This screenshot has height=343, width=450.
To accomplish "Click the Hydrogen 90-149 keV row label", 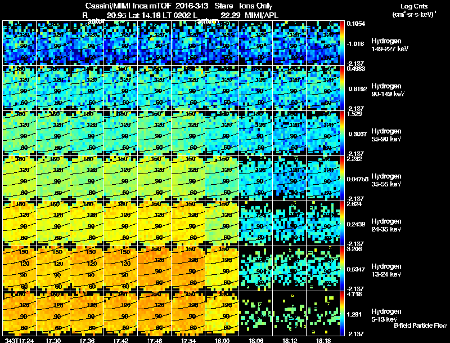I will [x=388, y=90].
